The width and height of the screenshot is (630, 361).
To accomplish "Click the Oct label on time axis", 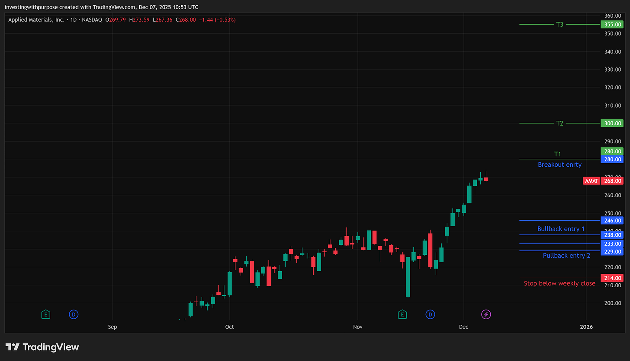I will coord(230,327).
